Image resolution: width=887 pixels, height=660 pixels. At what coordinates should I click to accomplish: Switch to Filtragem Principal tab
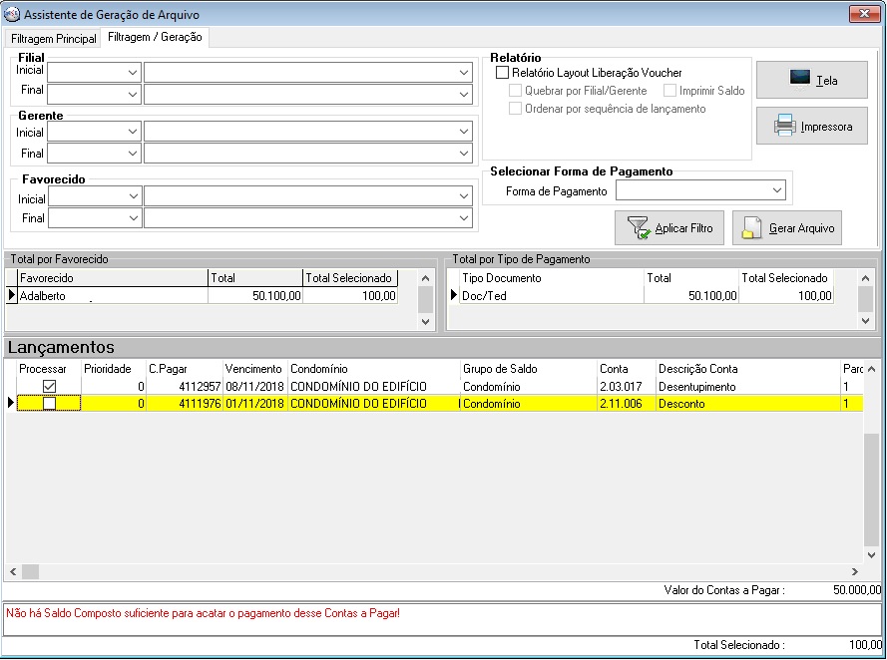coord(54,38)
